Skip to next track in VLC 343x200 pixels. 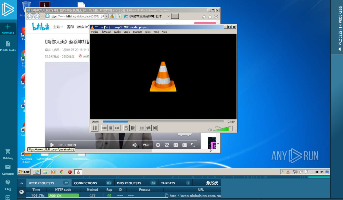(x=117, y=128)
